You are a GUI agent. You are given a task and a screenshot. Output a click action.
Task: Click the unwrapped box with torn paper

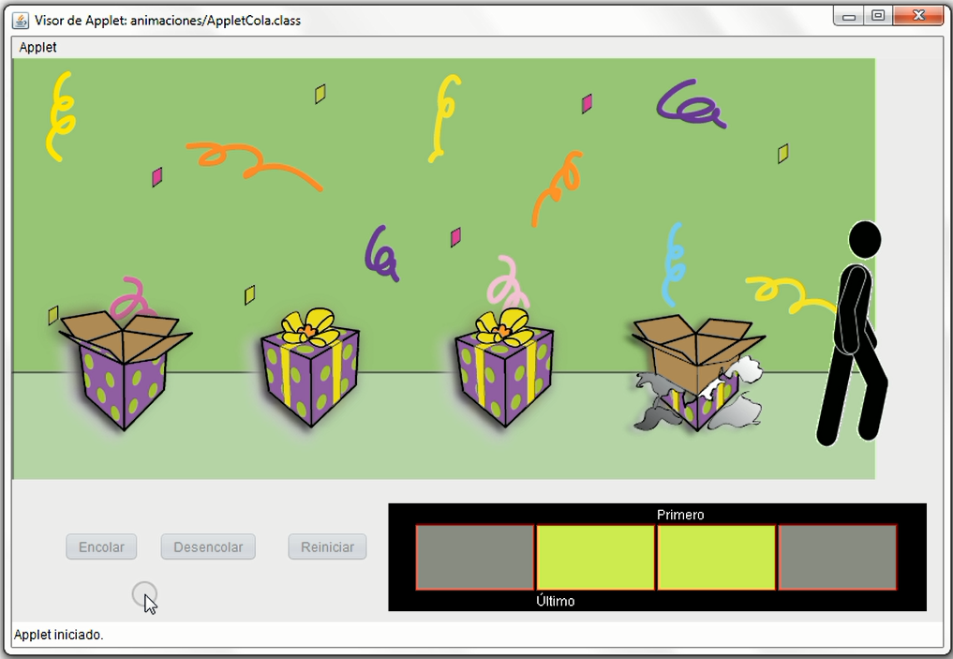coord(698,375)
